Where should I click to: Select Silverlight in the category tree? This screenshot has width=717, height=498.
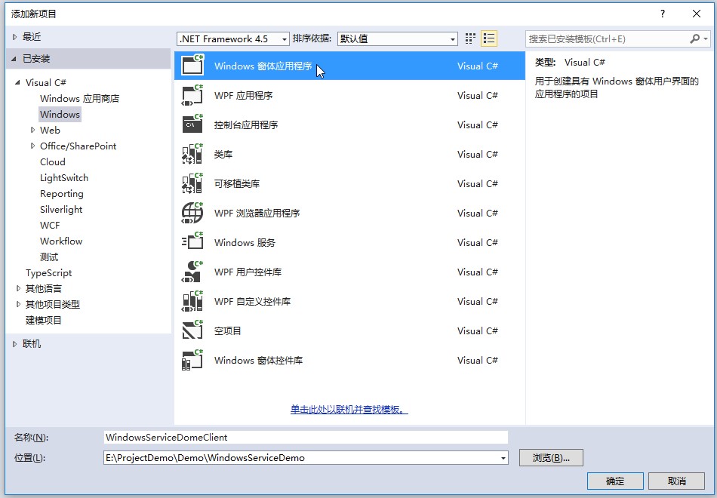point(61,210)
